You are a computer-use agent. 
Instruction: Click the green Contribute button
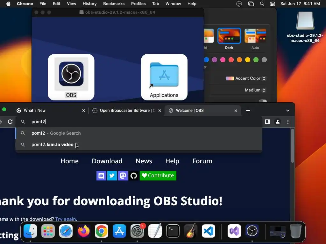point(158,176)
